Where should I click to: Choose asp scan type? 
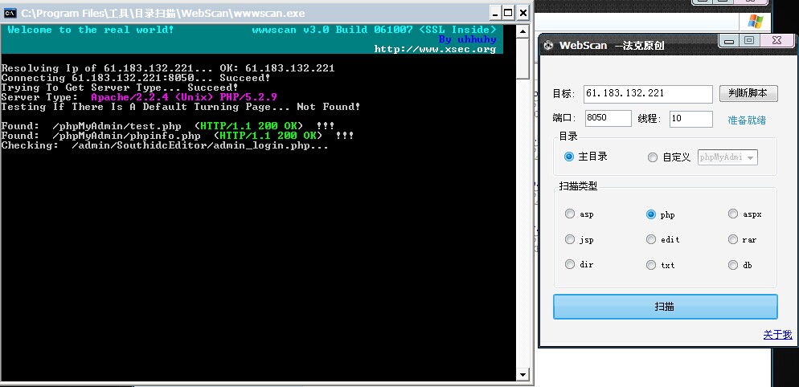570,214
